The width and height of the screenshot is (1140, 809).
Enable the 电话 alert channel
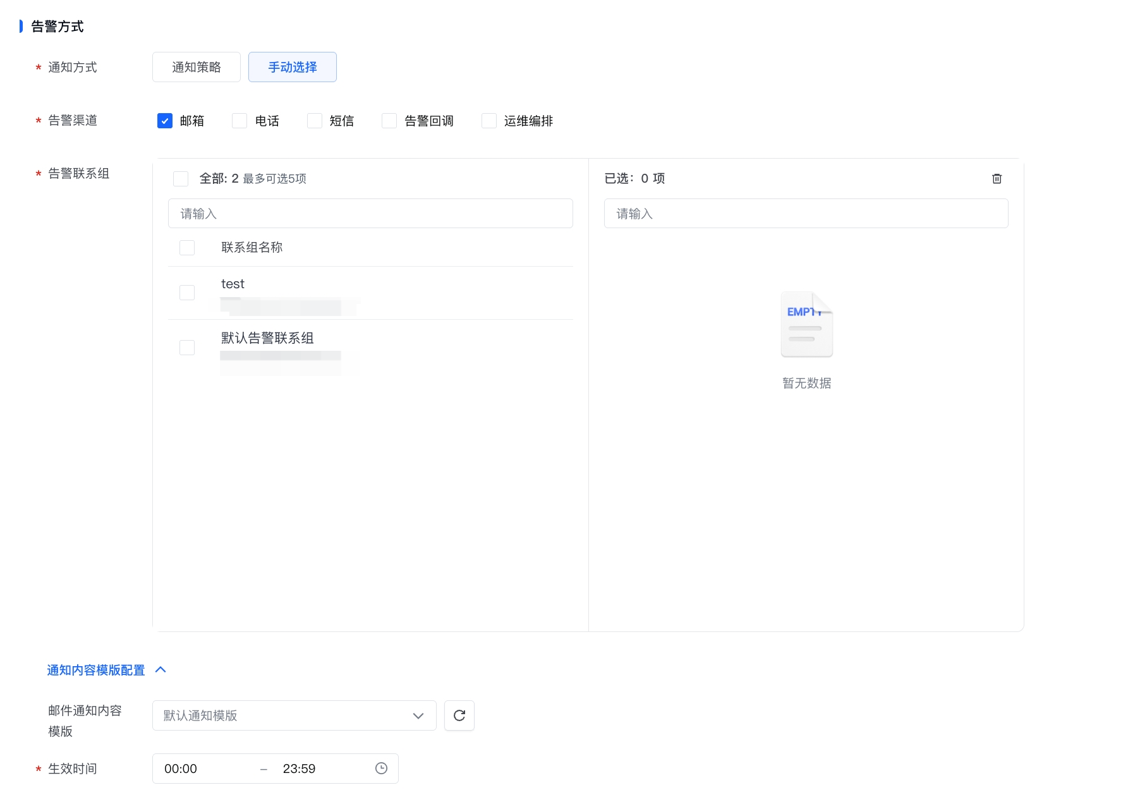[240, 121]
